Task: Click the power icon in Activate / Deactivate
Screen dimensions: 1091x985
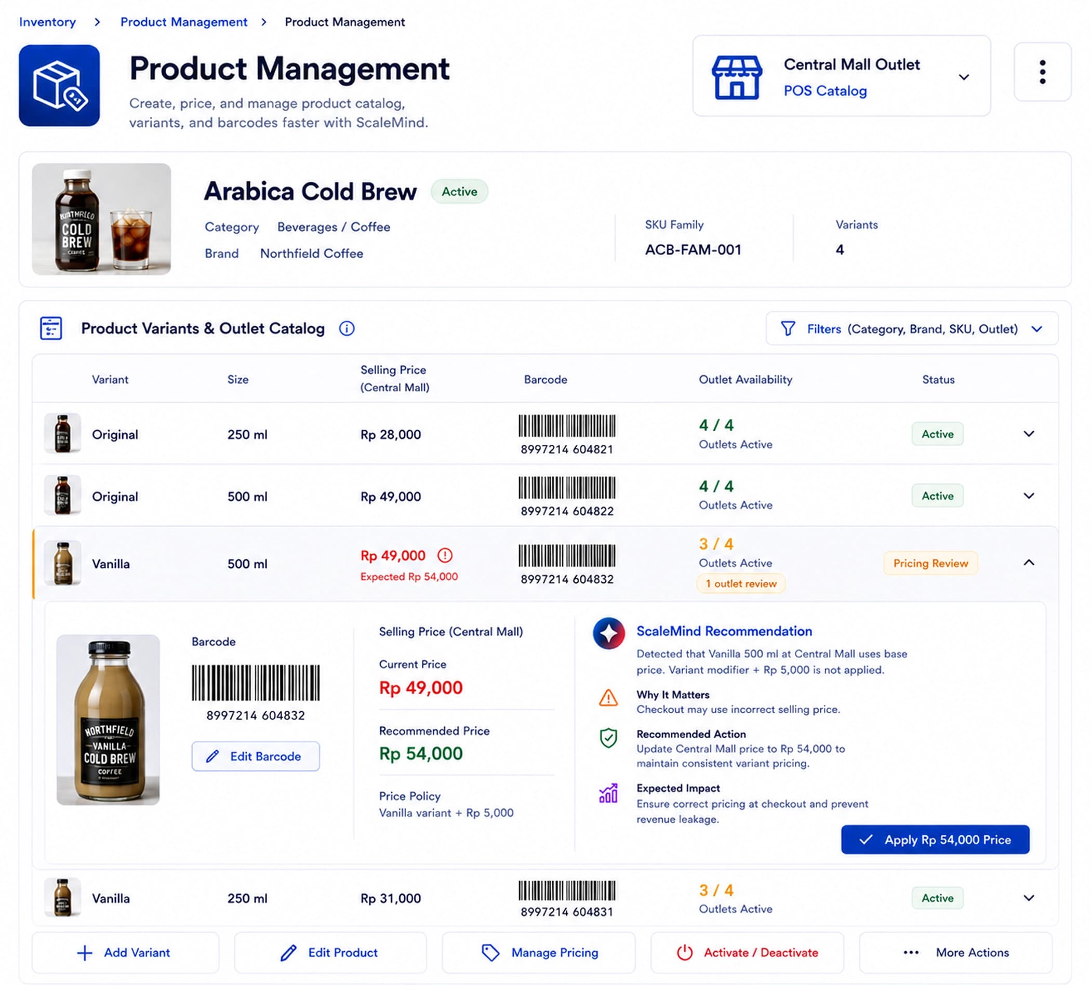Action: click(x=685, y=953)
